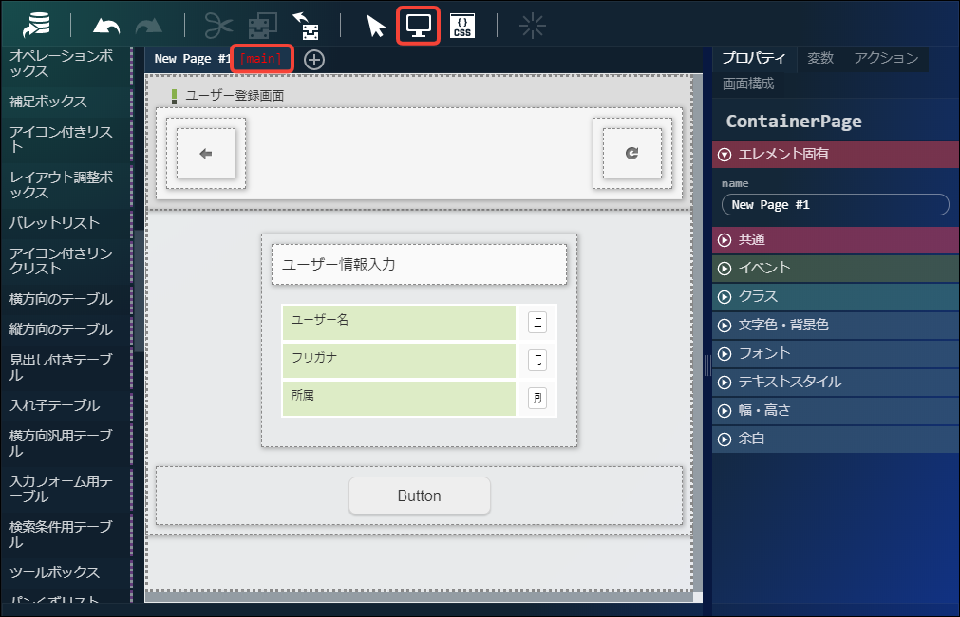Click the panel splitter handle beside properties
960x617 pixels.
coord(707,365)
